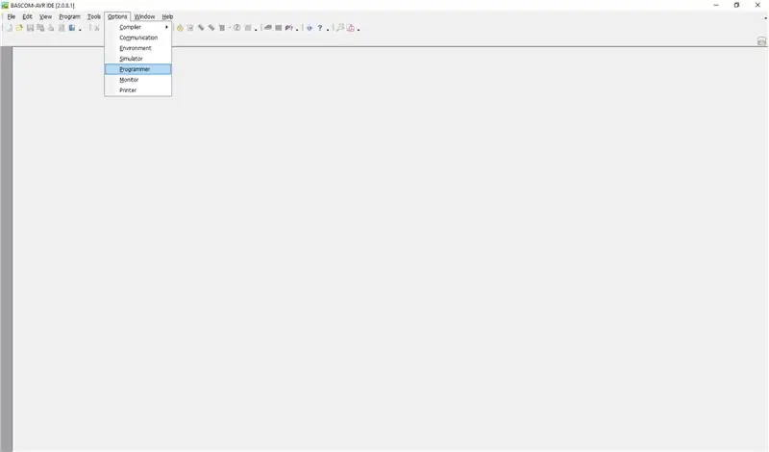
Task: Click the circular clock-like toolbar icon
Action: pyautogui.click(x=236, y=28)
